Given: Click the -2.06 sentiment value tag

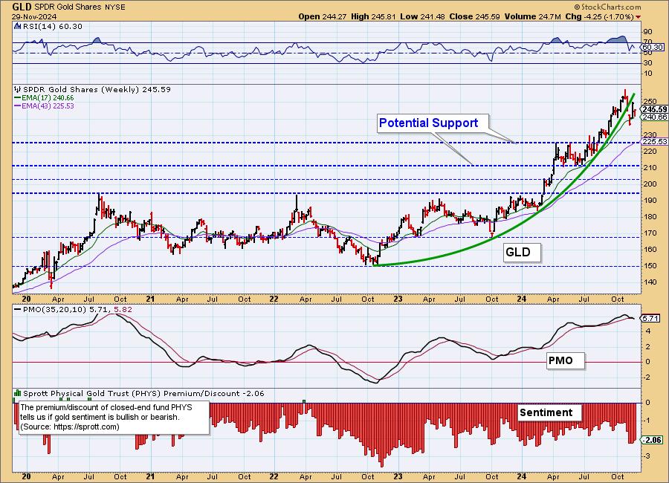Looking at the screenshot, I should [x=653, y=440].
